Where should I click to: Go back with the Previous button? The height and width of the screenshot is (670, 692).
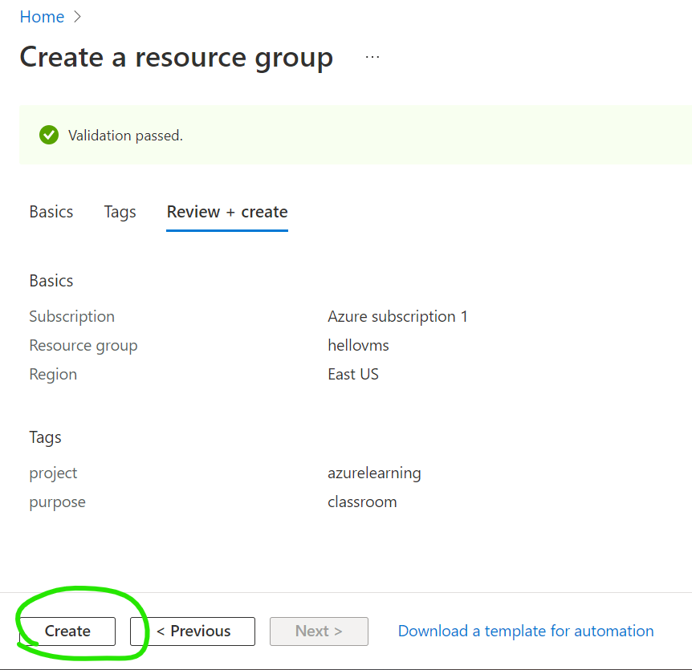pos(193,631)
